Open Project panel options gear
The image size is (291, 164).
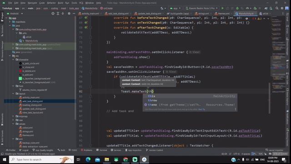pyautogui.click(x=69, y=13)
